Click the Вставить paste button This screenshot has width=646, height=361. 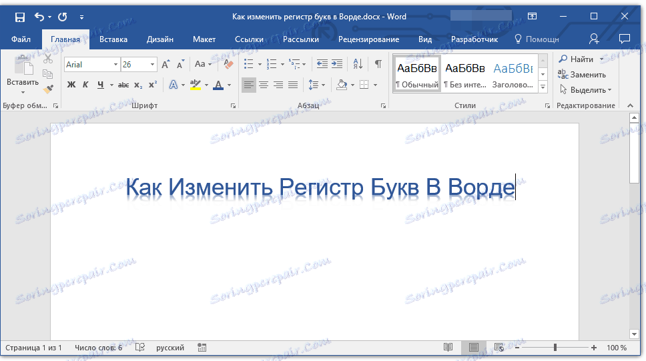pos(23,74)
